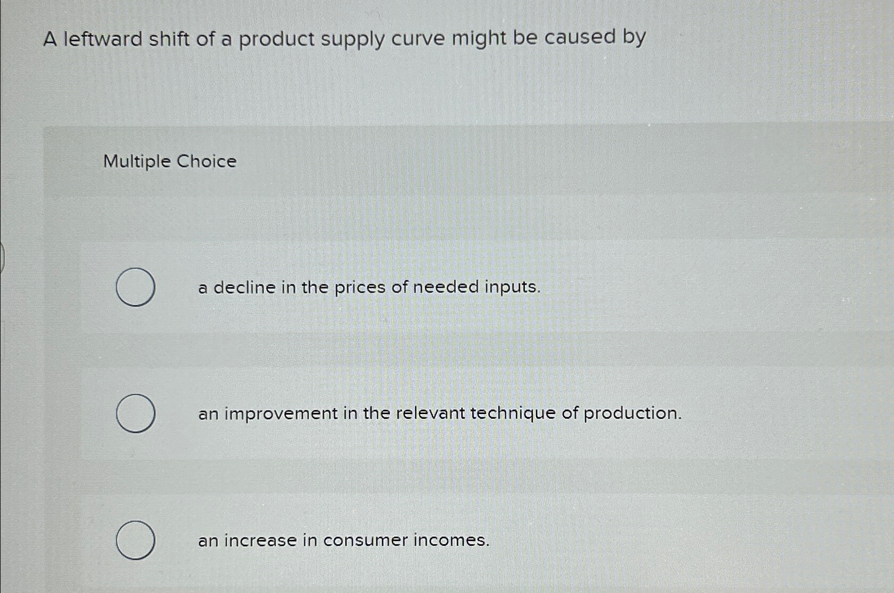Image resolution: width=894 pixels, height=593 pixels.
Task: Select answer 'an improvement in the relevant technique of production'
Action: [x=440, y=415]
